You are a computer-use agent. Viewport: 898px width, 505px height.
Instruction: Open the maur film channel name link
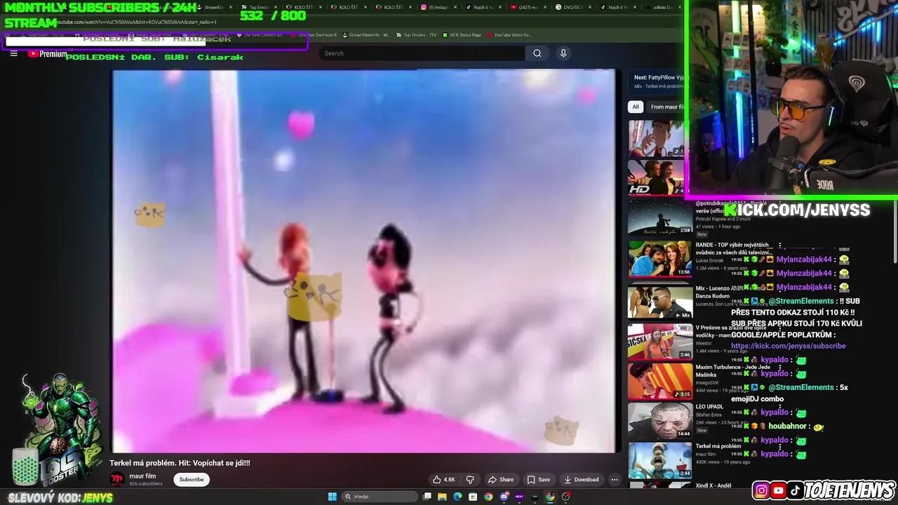tap(143, 476)
